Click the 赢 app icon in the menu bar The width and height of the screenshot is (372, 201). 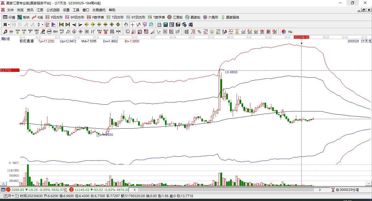[x=3, y=10]
